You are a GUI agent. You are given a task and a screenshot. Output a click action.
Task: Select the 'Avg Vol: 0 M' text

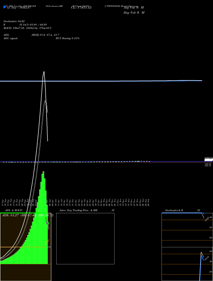coord(134,8)
